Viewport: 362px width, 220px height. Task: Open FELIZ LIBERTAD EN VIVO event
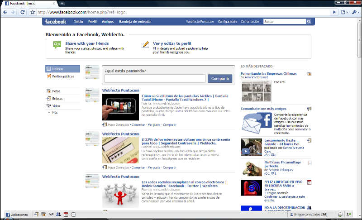click(283, 186)
